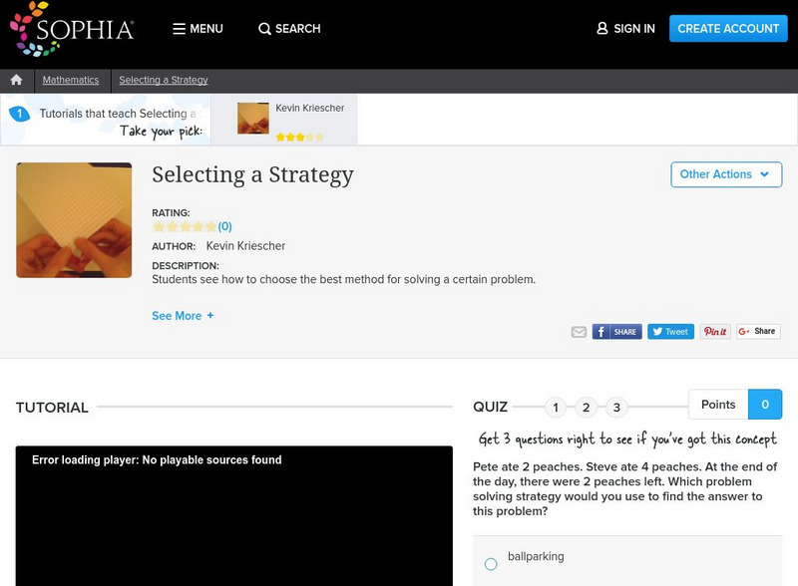Click the CREATE ACCOUNT button

point(728,29)
